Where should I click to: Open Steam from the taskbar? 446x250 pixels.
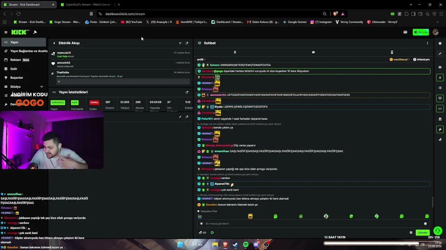[235, 244]
